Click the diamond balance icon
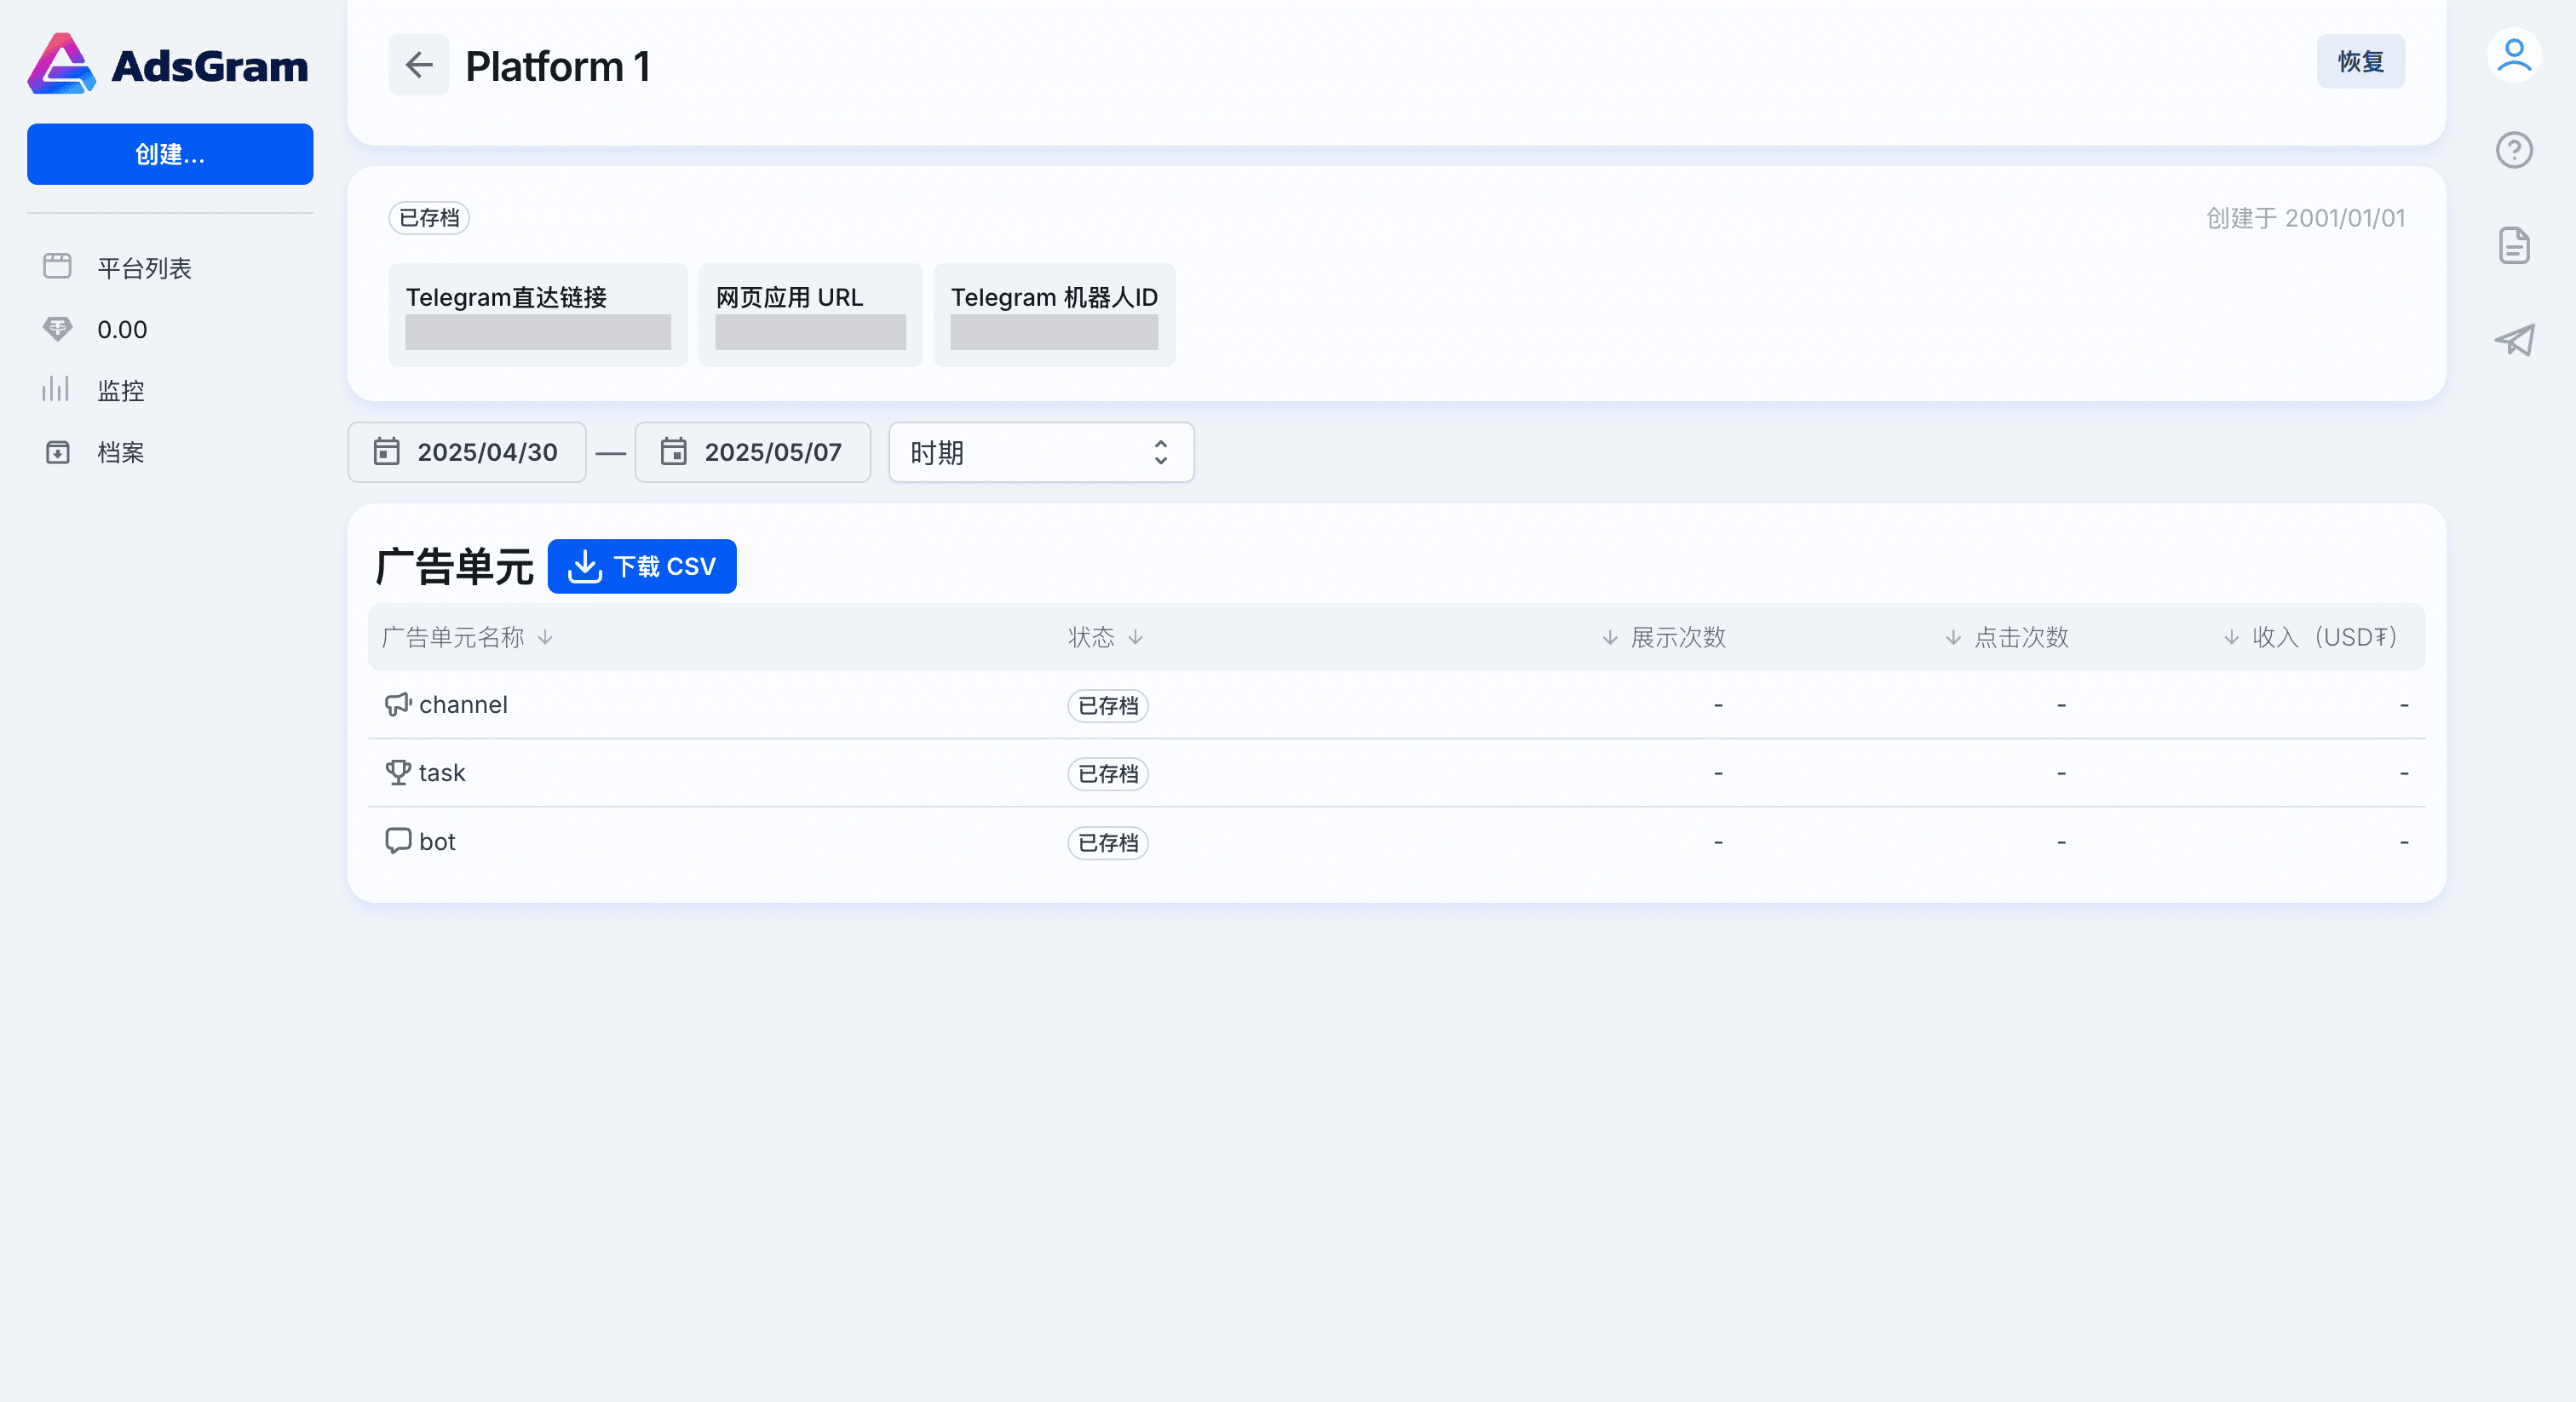This screenshot has width=2576, height=1402. (x=57, y=329)
